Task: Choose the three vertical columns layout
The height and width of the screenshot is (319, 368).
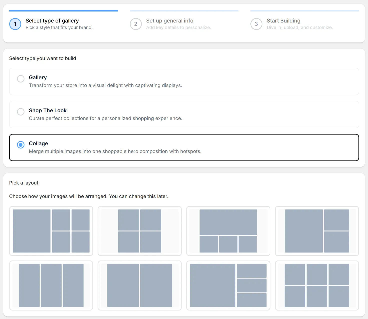Action: click(x=51, y=285)
